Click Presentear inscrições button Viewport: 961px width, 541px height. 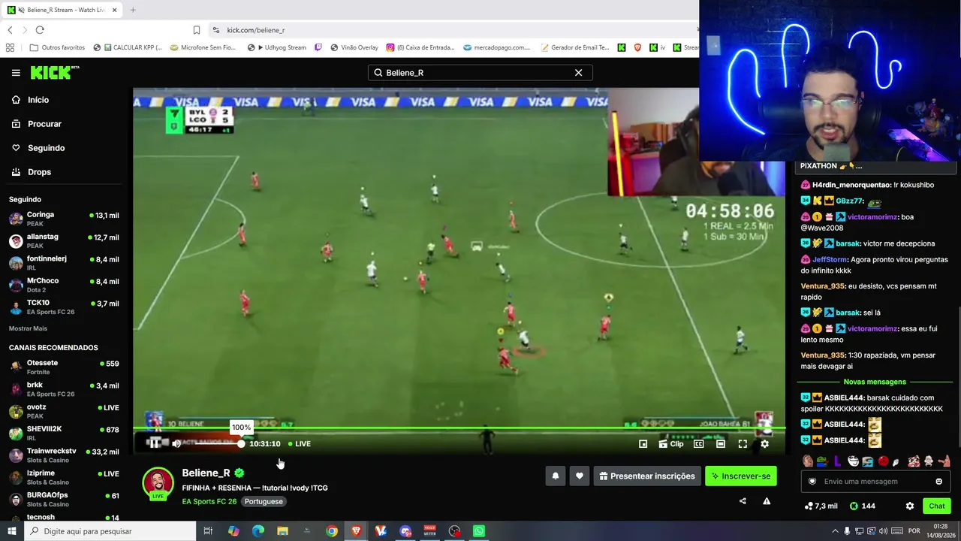pos(647,476)
